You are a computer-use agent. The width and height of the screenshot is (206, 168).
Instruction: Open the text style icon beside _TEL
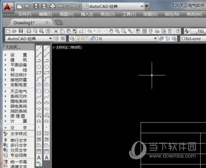187,31
